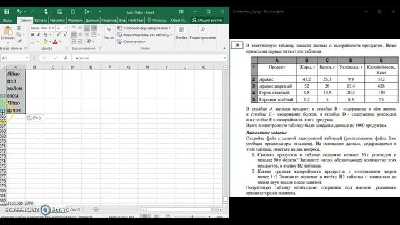Viewport: 400px width, 225px height.
Task: Toggle bottom vertical alignment
Action: coord(87,28)
